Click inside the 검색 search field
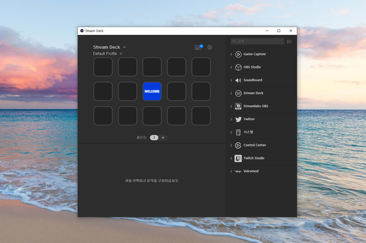This screenshot has width=366, height=243. pyautogui.click(x=257, y=41)
